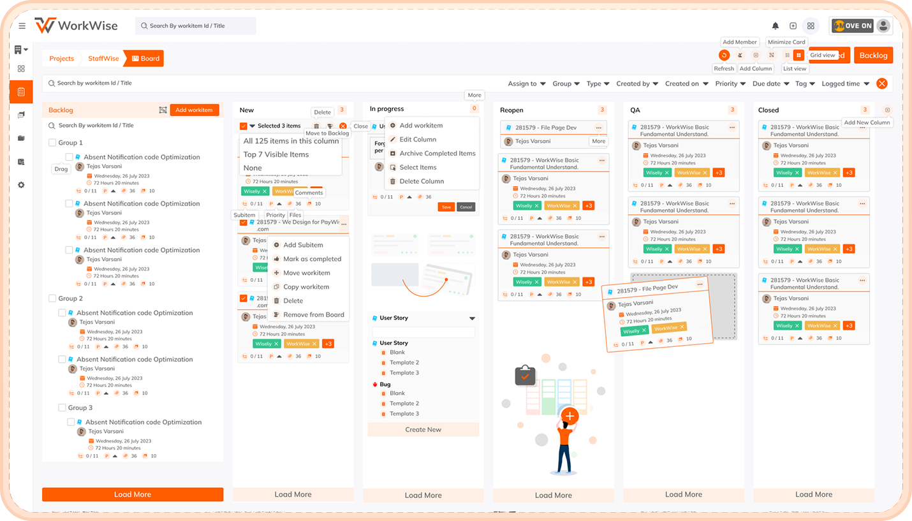Open the organization switcher in sidebar
This screenshot has width=912, height=521.
coord(21,49)
